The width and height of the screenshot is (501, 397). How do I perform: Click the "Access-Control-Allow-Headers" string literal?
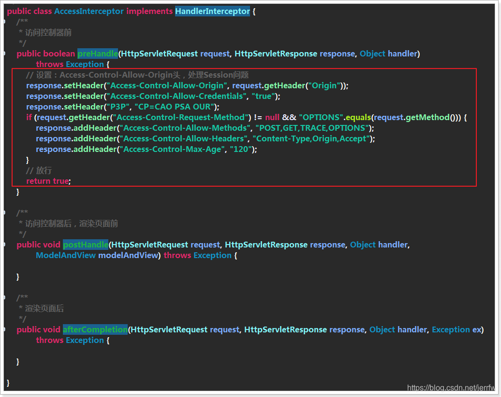[184, 138]
